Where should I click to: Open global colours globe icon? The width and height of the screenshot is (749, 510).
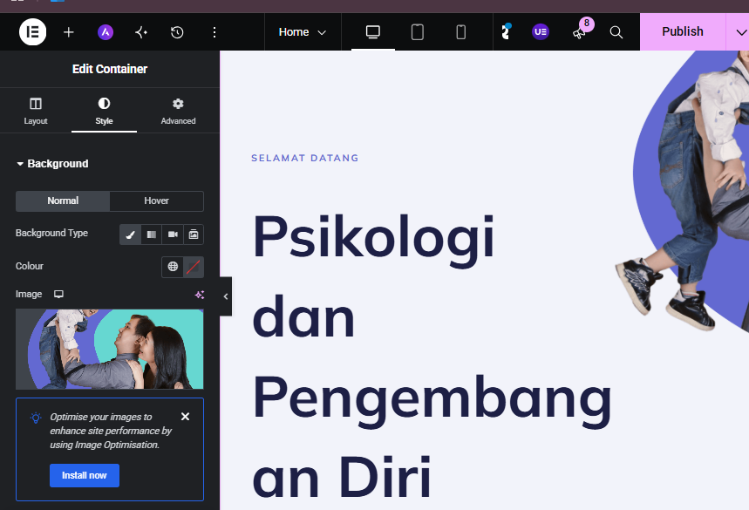(173, 267)
